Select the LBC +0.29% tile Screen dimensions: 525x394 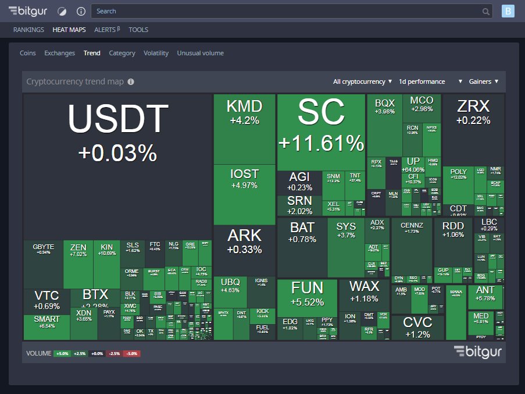(x=489, y=225)
